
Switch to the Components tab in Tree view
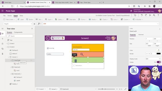click(x=18, y=32)
